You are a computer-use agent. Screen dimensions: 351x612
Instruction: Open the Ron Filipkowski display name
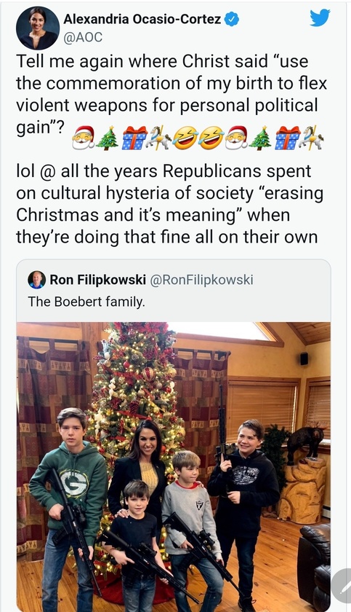click(98, 280)
